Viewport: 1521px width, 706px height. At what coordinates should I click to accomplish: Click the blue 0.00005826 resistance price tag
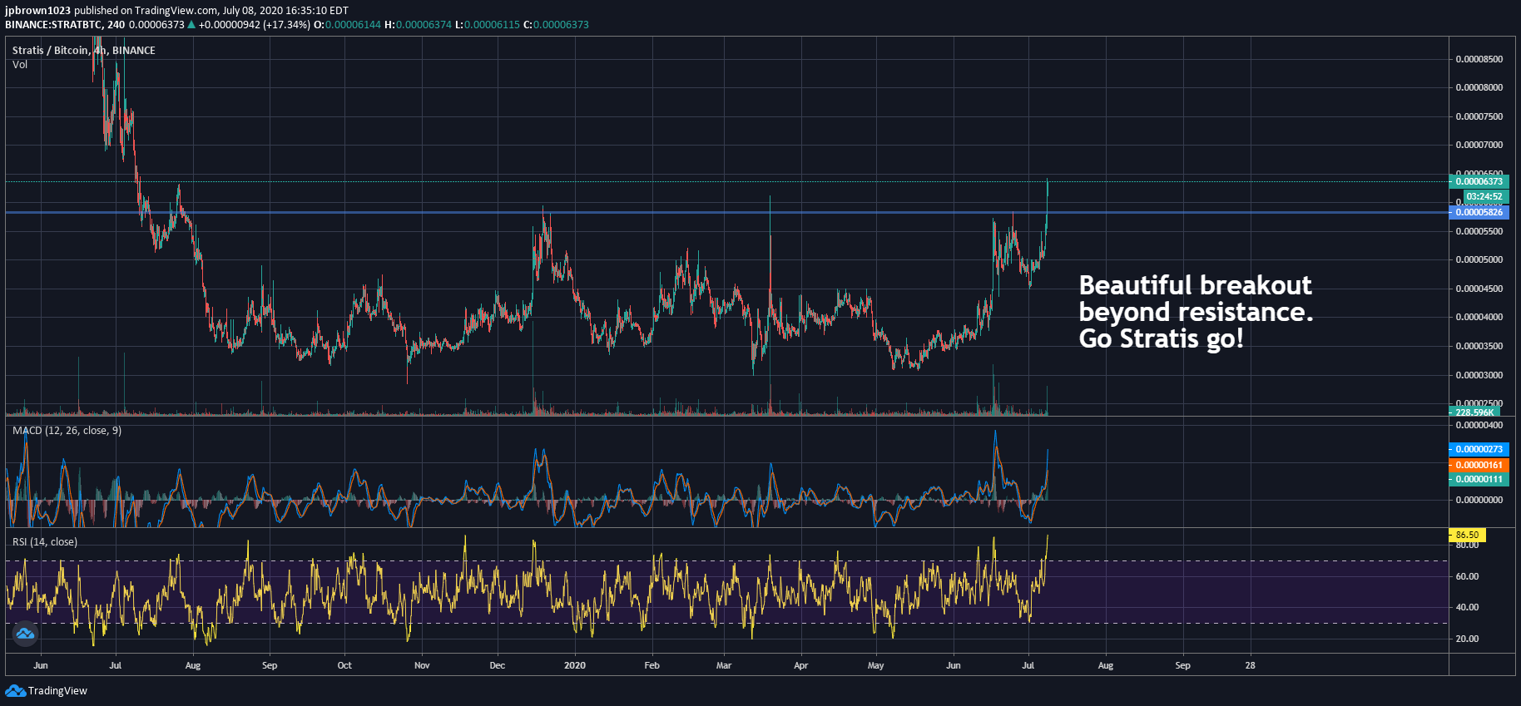1479,212
